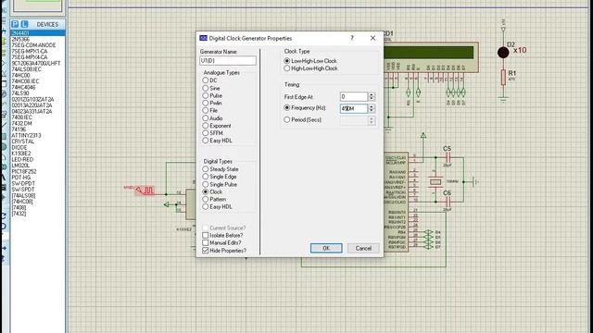
Task: Click the Generator Name input field
Action: 228,60
